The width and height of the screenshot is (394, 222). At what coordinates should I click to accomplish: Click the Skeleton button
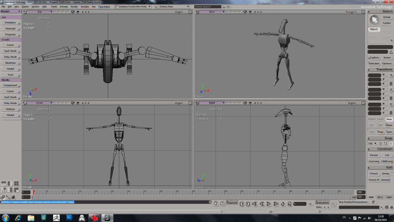click(x=10, y=63)
